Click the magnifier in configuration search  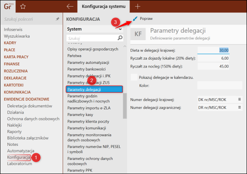pos(120,38)
